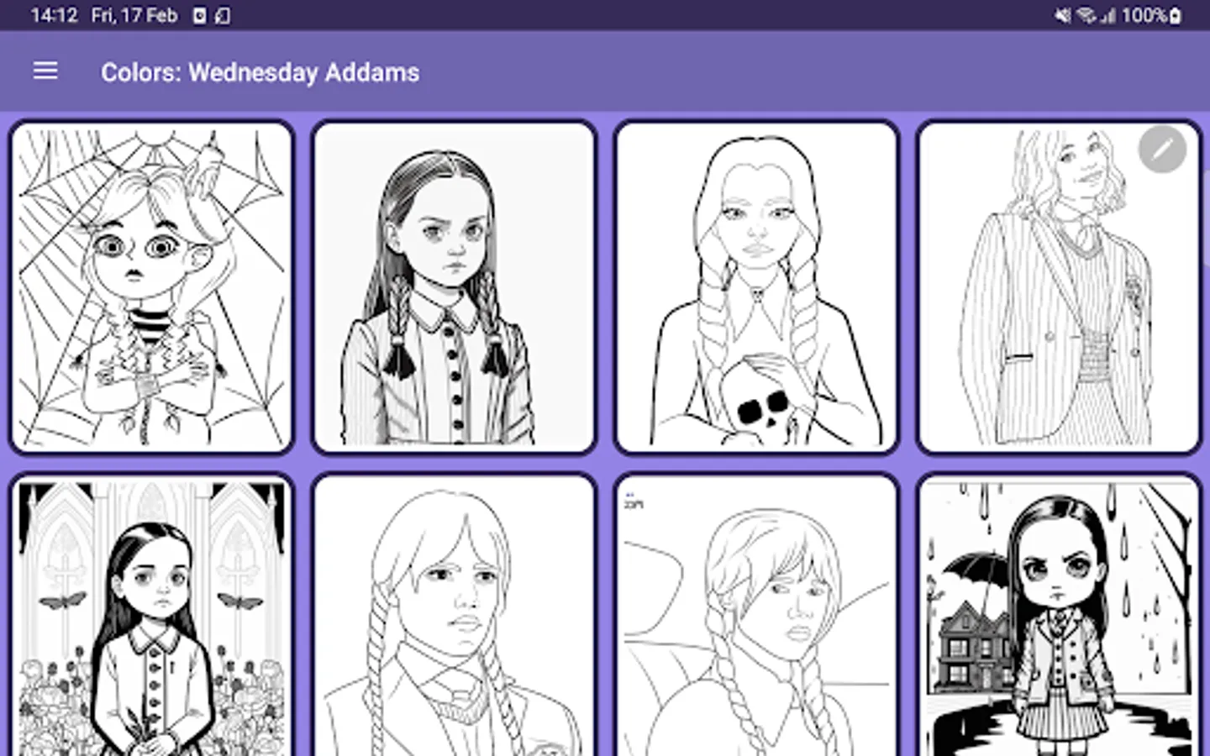Tap the screenshot notification icon beside the date

[x=200, y=15]
